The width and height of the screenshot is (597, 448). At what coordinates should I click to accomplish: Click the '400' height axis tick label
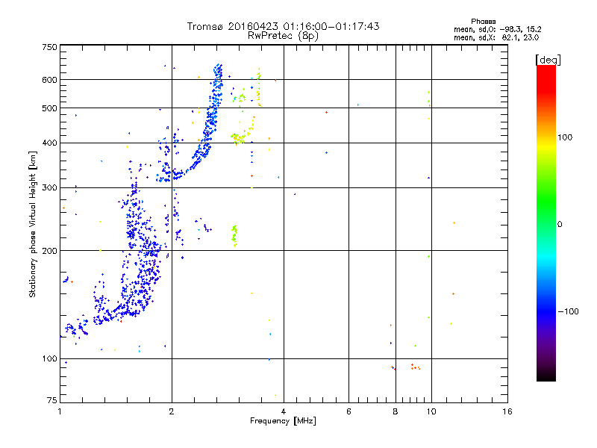[49, 143]
